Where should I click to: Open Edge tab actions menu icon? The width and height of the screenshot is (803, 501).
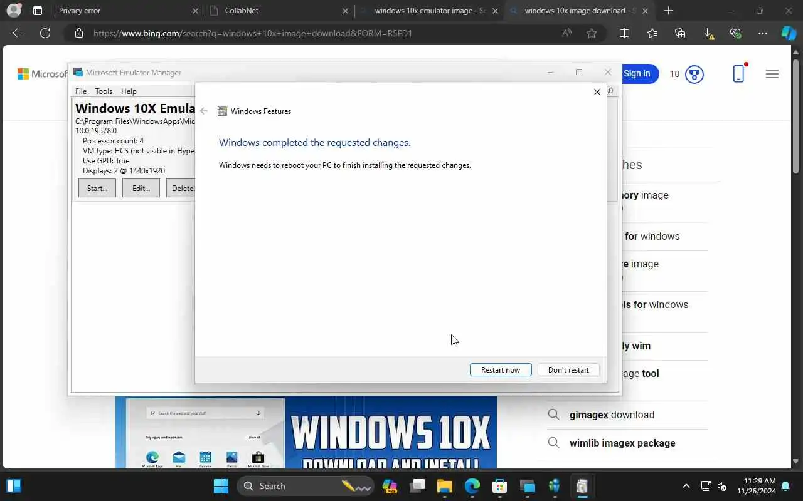tap(38, 11)
